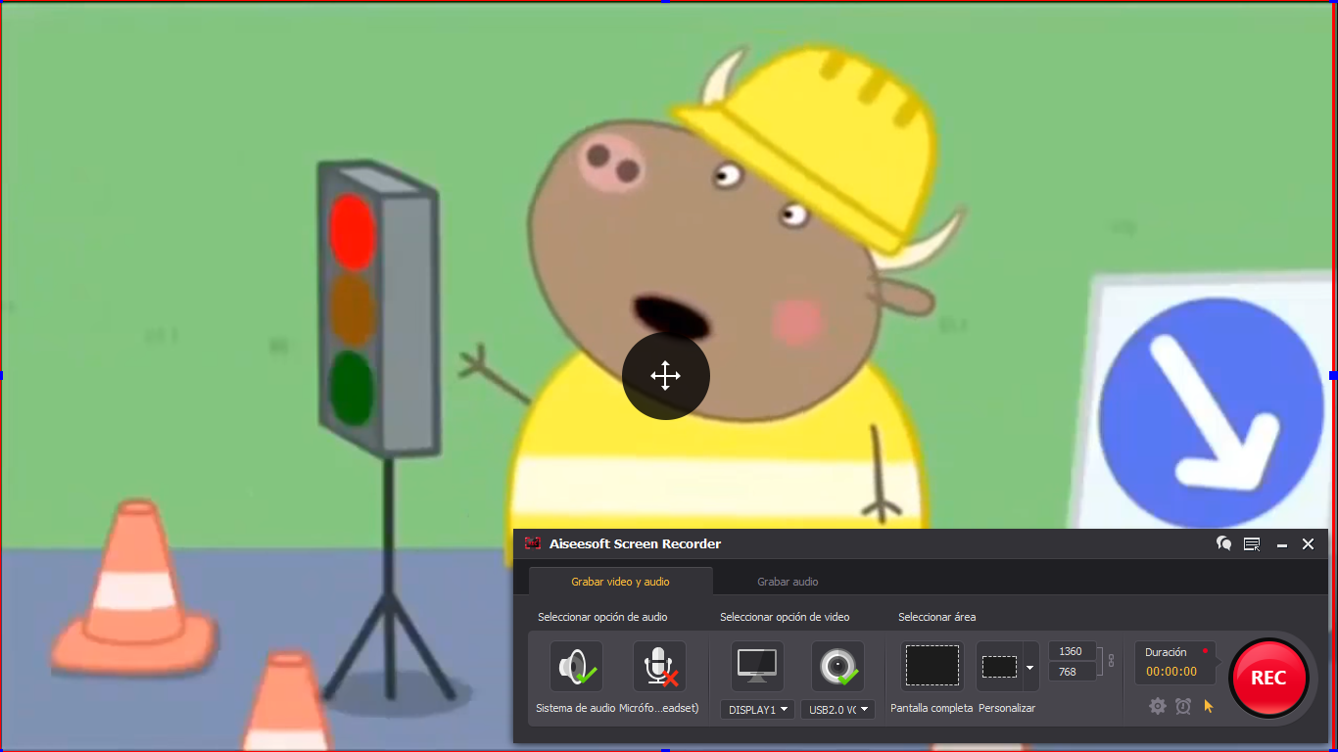Click the Aiseesoft logo icon in title bar
The height and width of the screenshot is (752, 1338).
tap(533, 543)
